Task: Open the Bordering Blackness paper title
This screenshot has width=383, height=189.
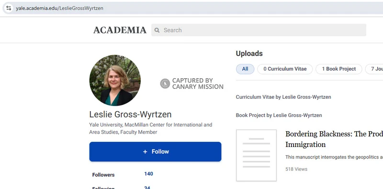Action: pyautogui.click(x=334, y=139)
